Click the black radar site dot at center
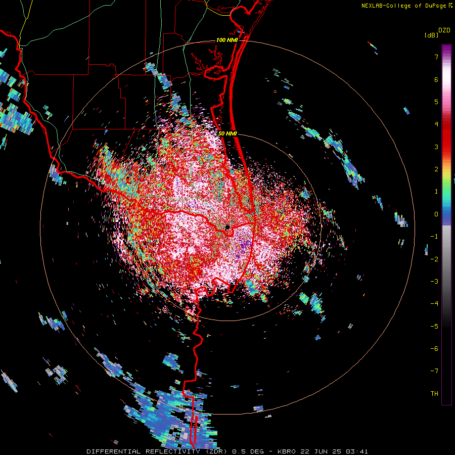 coord(227,227)
